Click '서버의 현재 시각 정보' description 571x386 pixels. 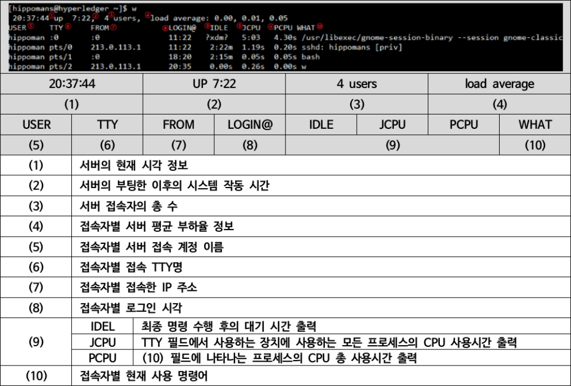pyautogui.click(x=134, y=165)
